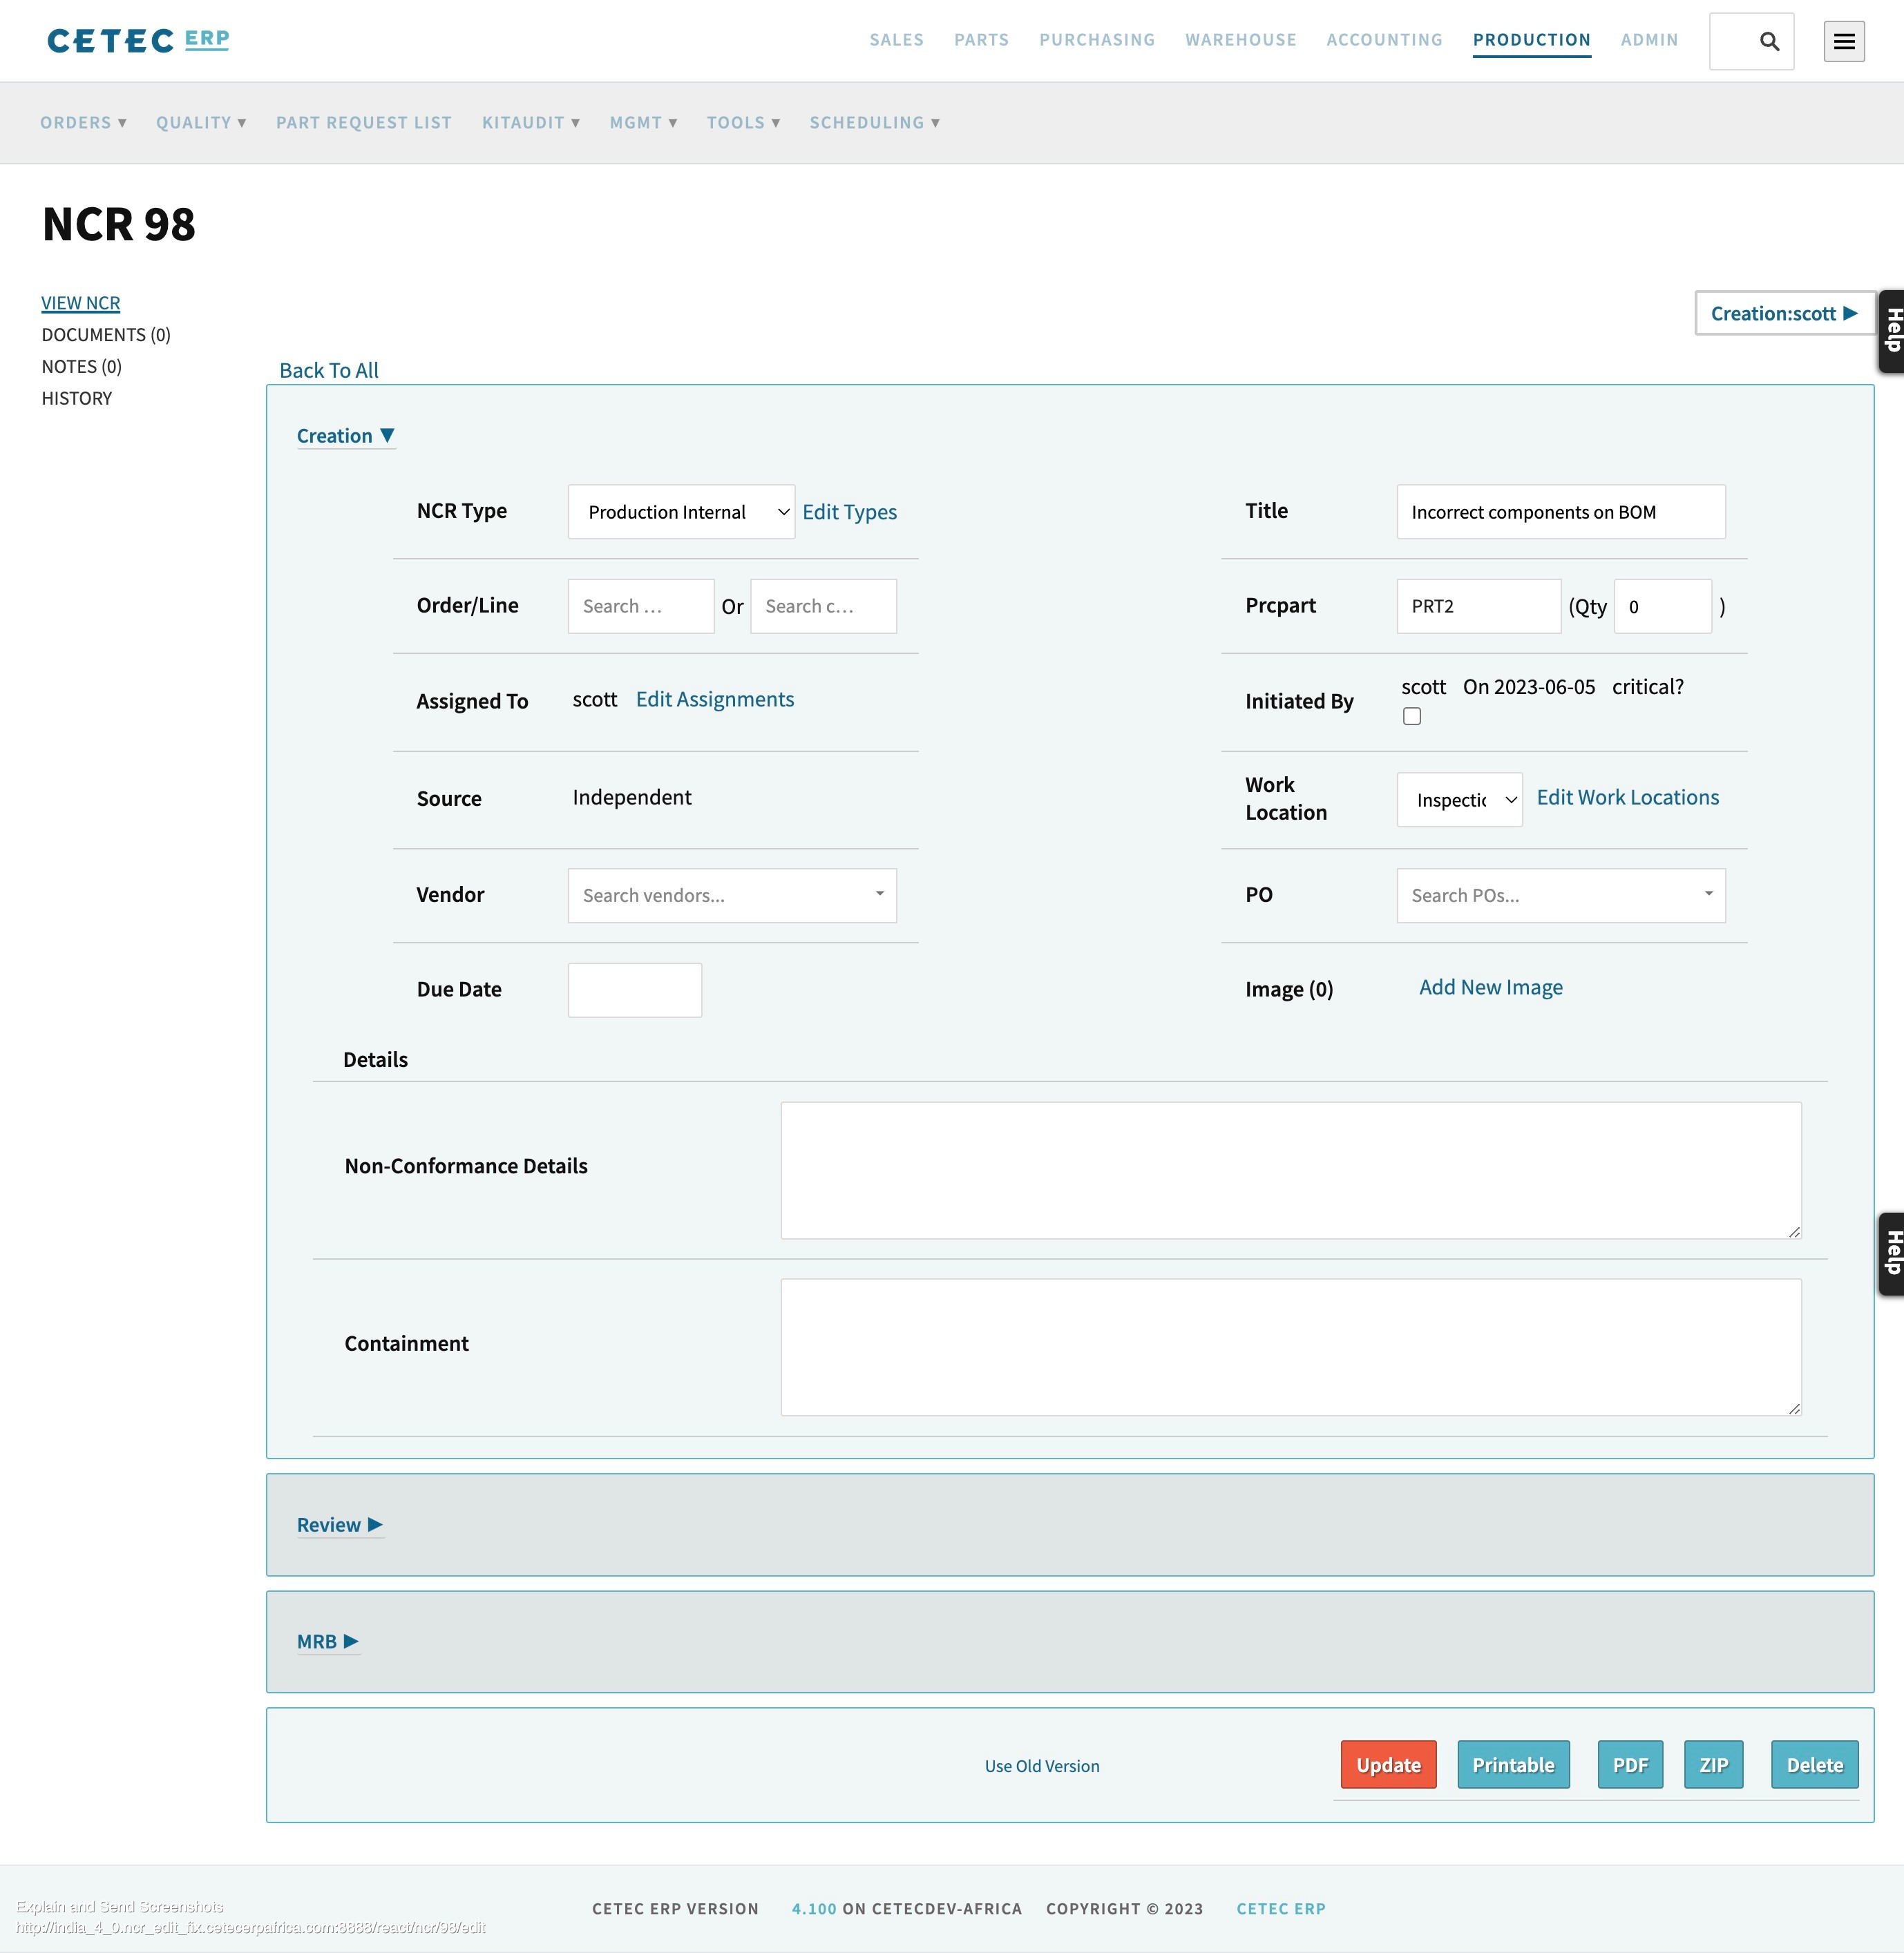
Task: Click the PDF export icon
Action: coord(1628,1764)
